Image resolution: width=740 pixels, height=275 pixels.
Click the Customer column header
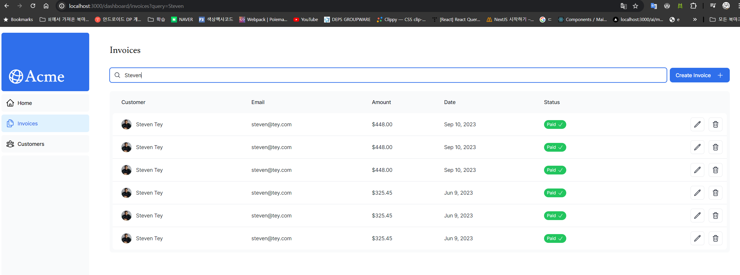(x=133, y=102)
